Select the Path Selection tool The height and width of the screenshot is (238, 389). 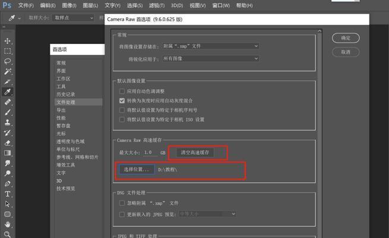8,204
